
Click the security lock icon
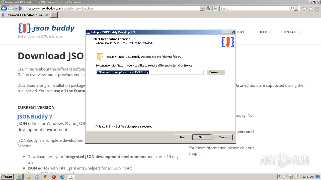click(x=208, y=8)
